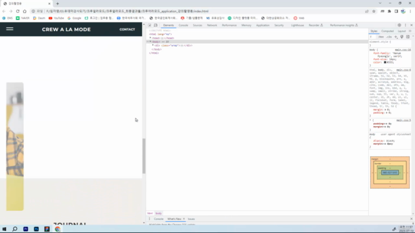Open Chrome from the taskbar
The width and height of the screenshot is (415, 233).
pyautogui.click(x=58, y=229)
